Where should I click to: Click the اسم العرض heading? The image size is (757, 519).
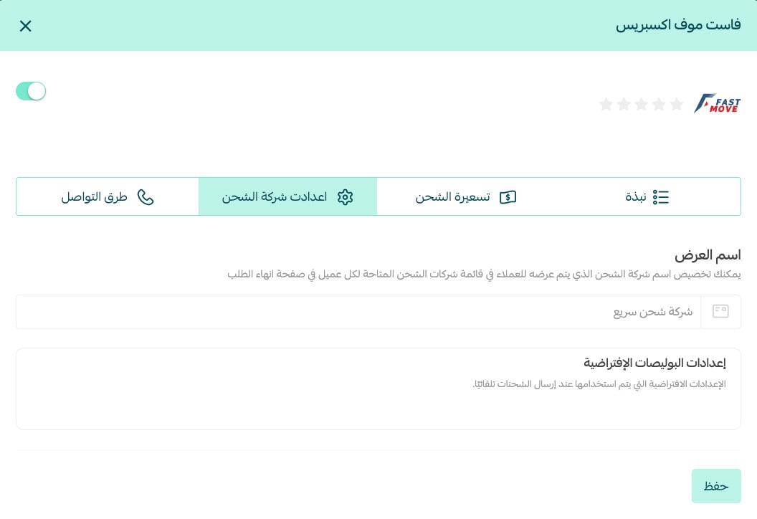pos(708,255)
